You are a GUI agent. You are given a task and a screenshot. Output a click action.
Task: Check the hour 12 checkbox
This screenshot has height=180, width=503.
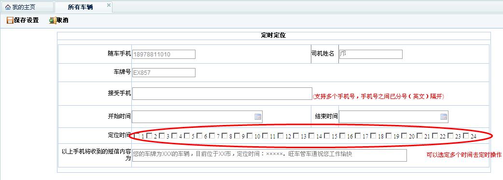point(280,136)
